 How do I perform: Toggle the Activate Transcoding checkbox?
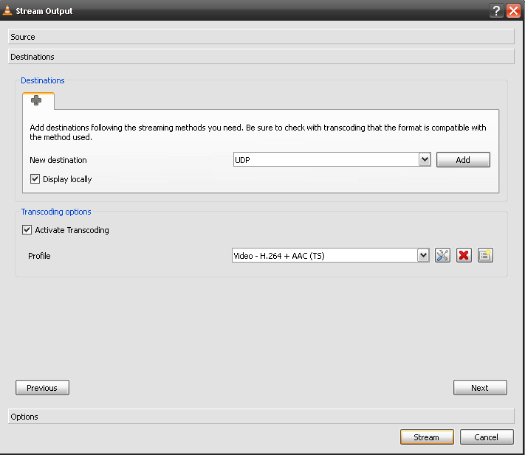[27, 229]
